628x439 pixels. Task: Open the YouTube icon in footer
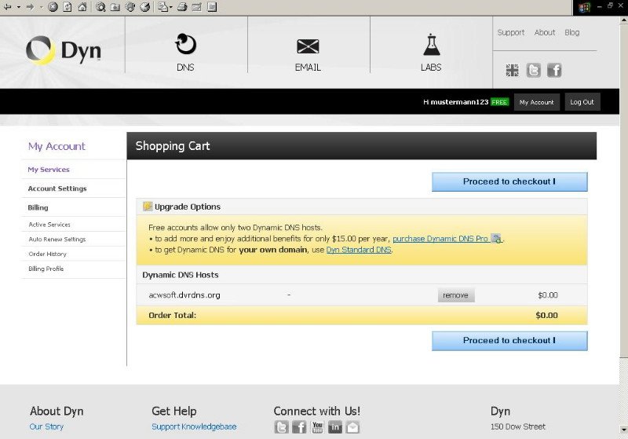coord(317,427)
